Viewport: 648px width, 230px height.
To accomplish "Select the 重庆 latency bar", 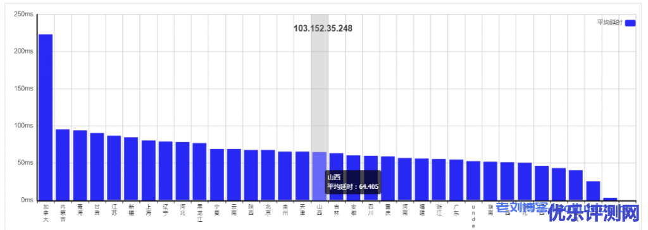I will point(388,178).
